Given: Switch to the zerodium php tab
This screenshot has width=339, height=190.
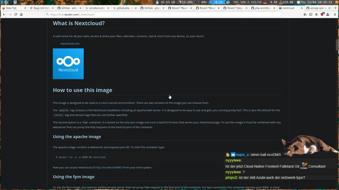Looking at the screenshot, I should (x=97, y=8).
